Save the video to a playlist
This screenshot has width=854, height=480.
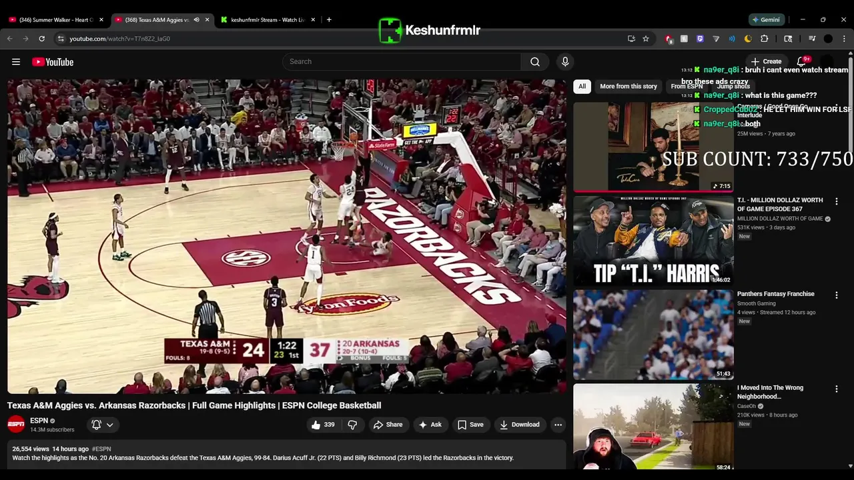(470, 425)
